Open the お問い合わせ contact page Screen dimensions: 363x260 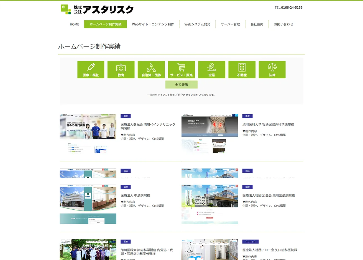(283, 24)
